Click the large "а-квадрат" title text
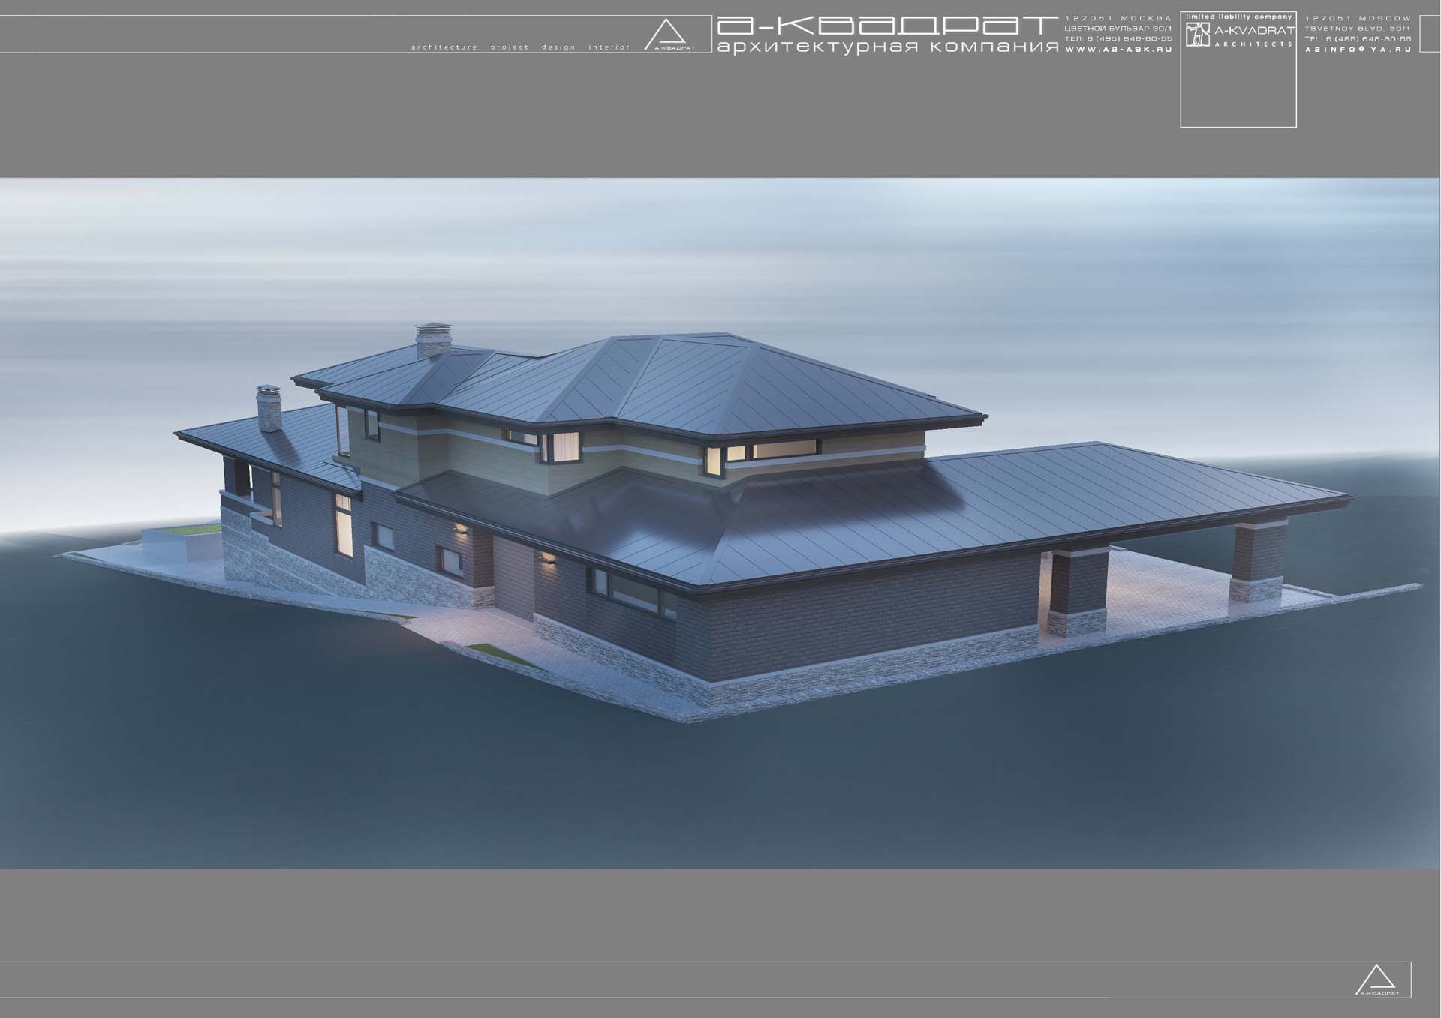Screen dimensions: 1441x1018 tap(888, 26)
